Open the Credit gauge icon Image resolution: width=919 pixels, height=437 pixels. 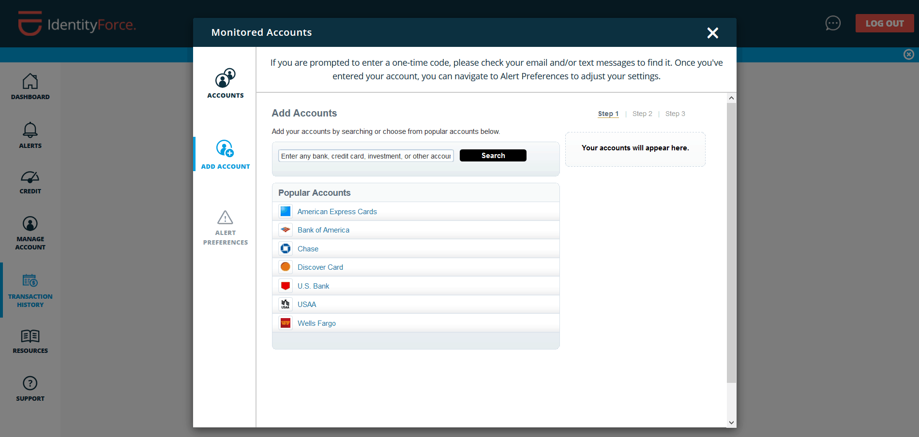[30, 177]
